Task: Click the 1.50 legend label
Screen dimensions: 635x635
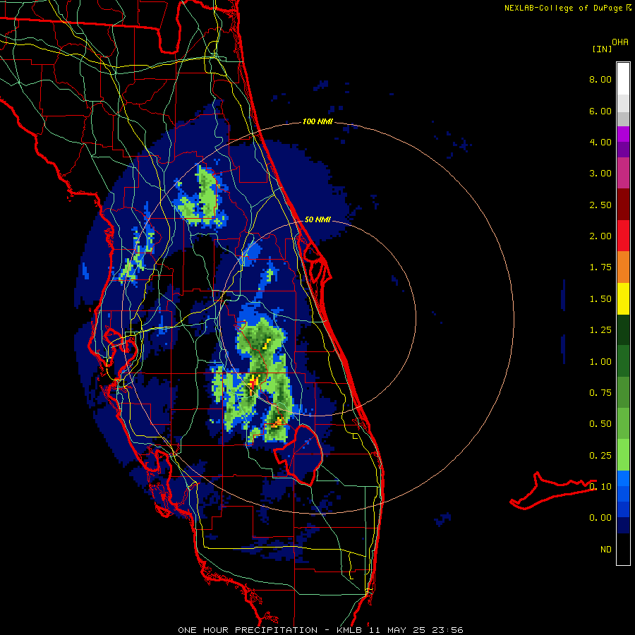Action: [600, 299]
